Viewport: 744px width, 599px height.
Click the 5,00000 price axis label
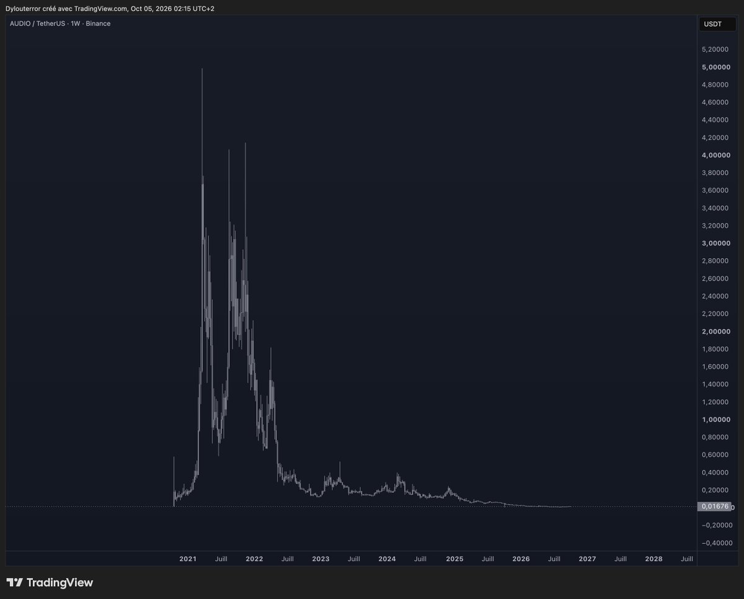[716, 67]
